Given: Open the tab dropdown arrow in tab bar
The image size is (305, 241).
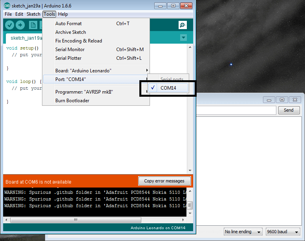Looking at the screenshot, I should pyautogui.click(x=183, y=37).
